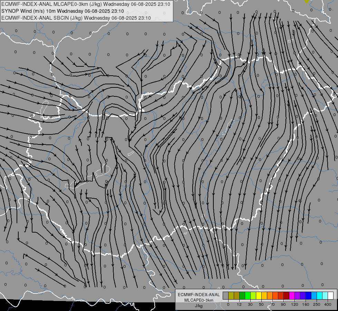
Task: Click the legend value 400
Action: point(328,304)
